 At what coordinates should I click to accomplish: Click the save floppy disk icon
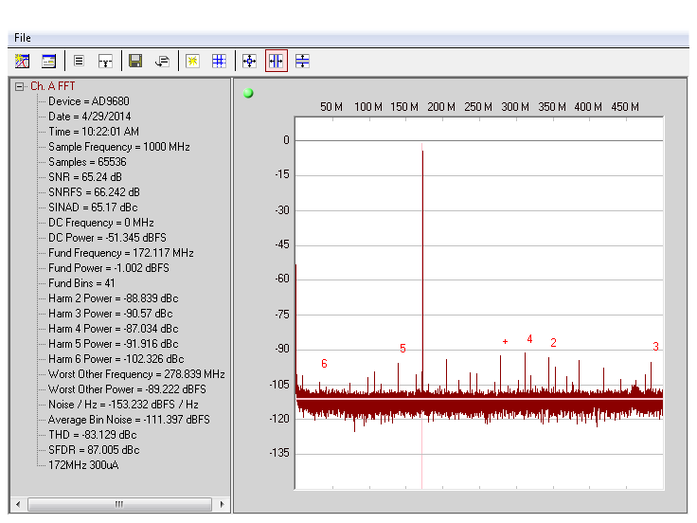(135, 61)
